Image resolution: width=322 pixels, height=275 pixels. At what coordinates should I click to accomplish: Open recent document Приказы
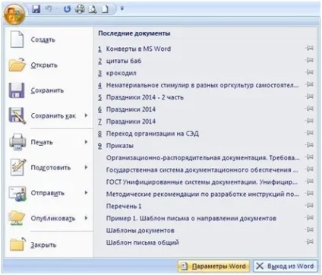[119, 146]
